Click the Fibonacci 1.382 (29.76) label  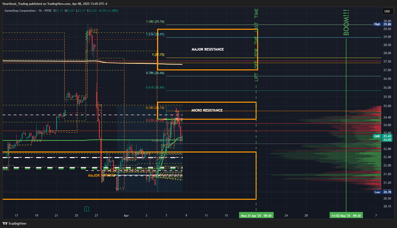pos(155,22)
